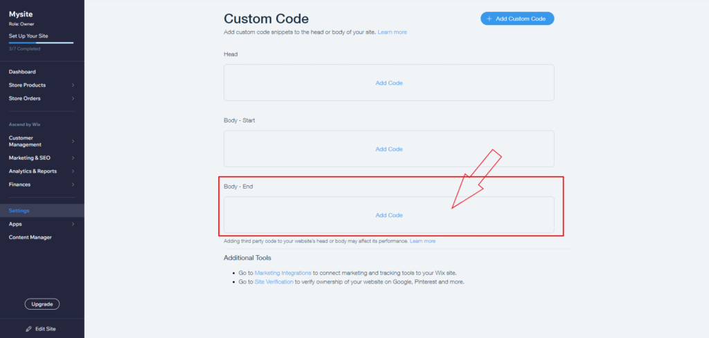Click Add Code in the Head section
This screenshot has height=338, width=709.
pos(388,83)
